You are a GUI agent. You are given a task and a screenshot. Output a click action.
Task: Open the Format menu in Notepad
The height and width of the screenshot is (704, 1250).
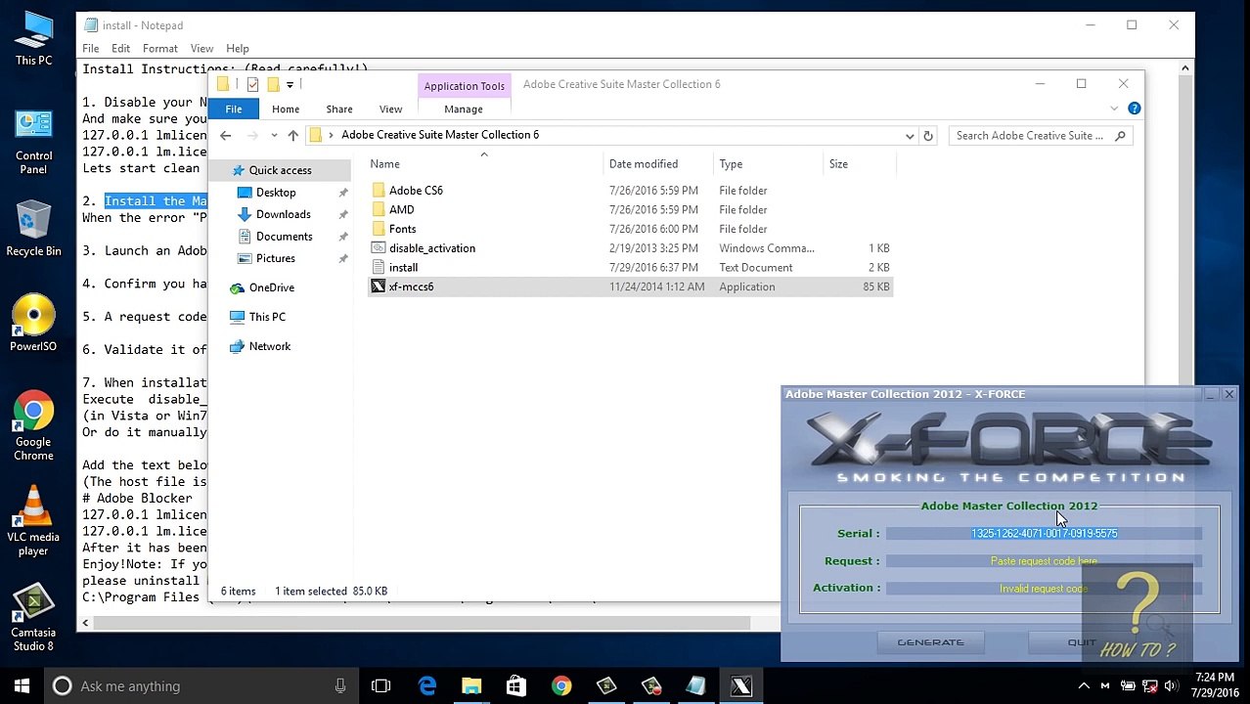[x=159, y=48]
